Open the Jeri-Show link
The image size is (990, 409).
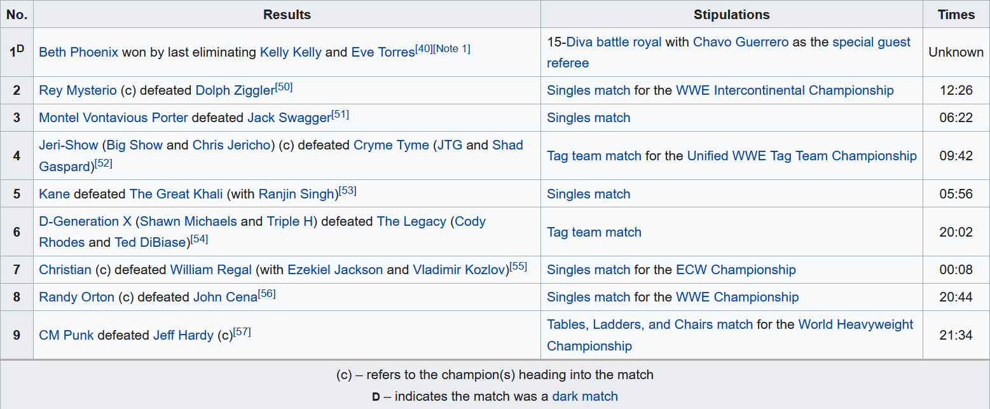click(68, 145)
